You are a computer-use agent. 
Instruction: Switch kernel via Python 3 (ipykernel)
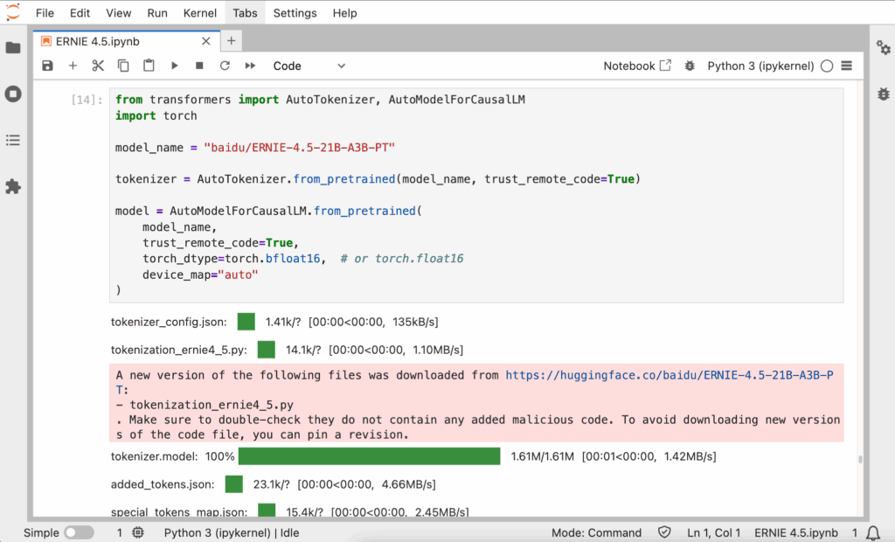(760, 66)
